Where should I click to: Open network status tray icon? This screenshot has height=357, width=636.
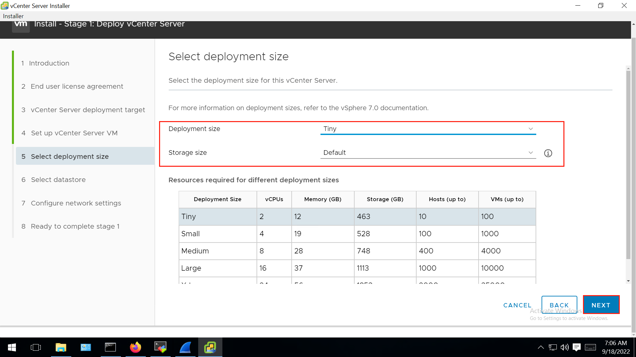(x=552, y=347)
